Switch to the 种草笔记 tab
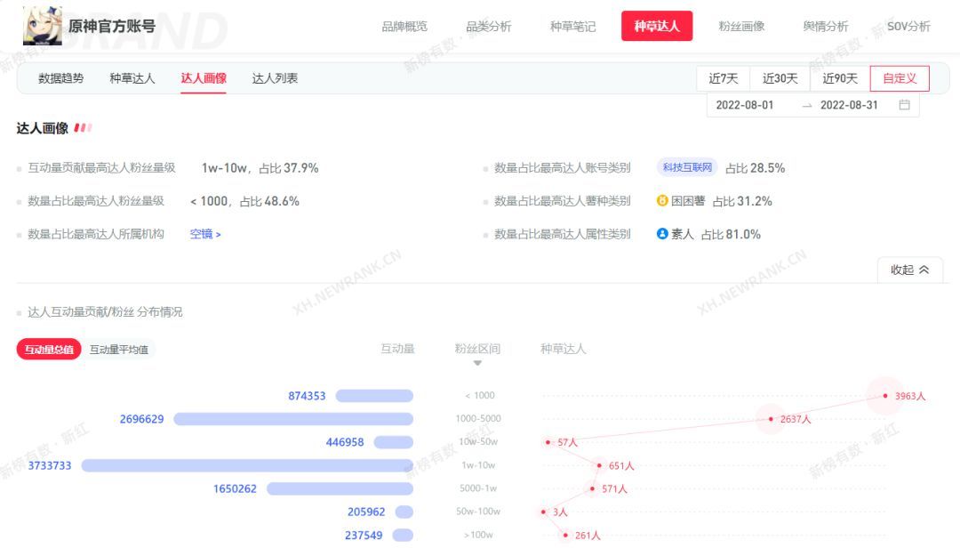 (572, 27)
